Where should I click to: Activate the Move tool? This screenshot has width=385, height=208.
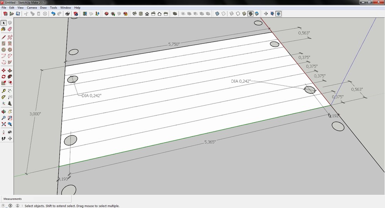[4, 70]
